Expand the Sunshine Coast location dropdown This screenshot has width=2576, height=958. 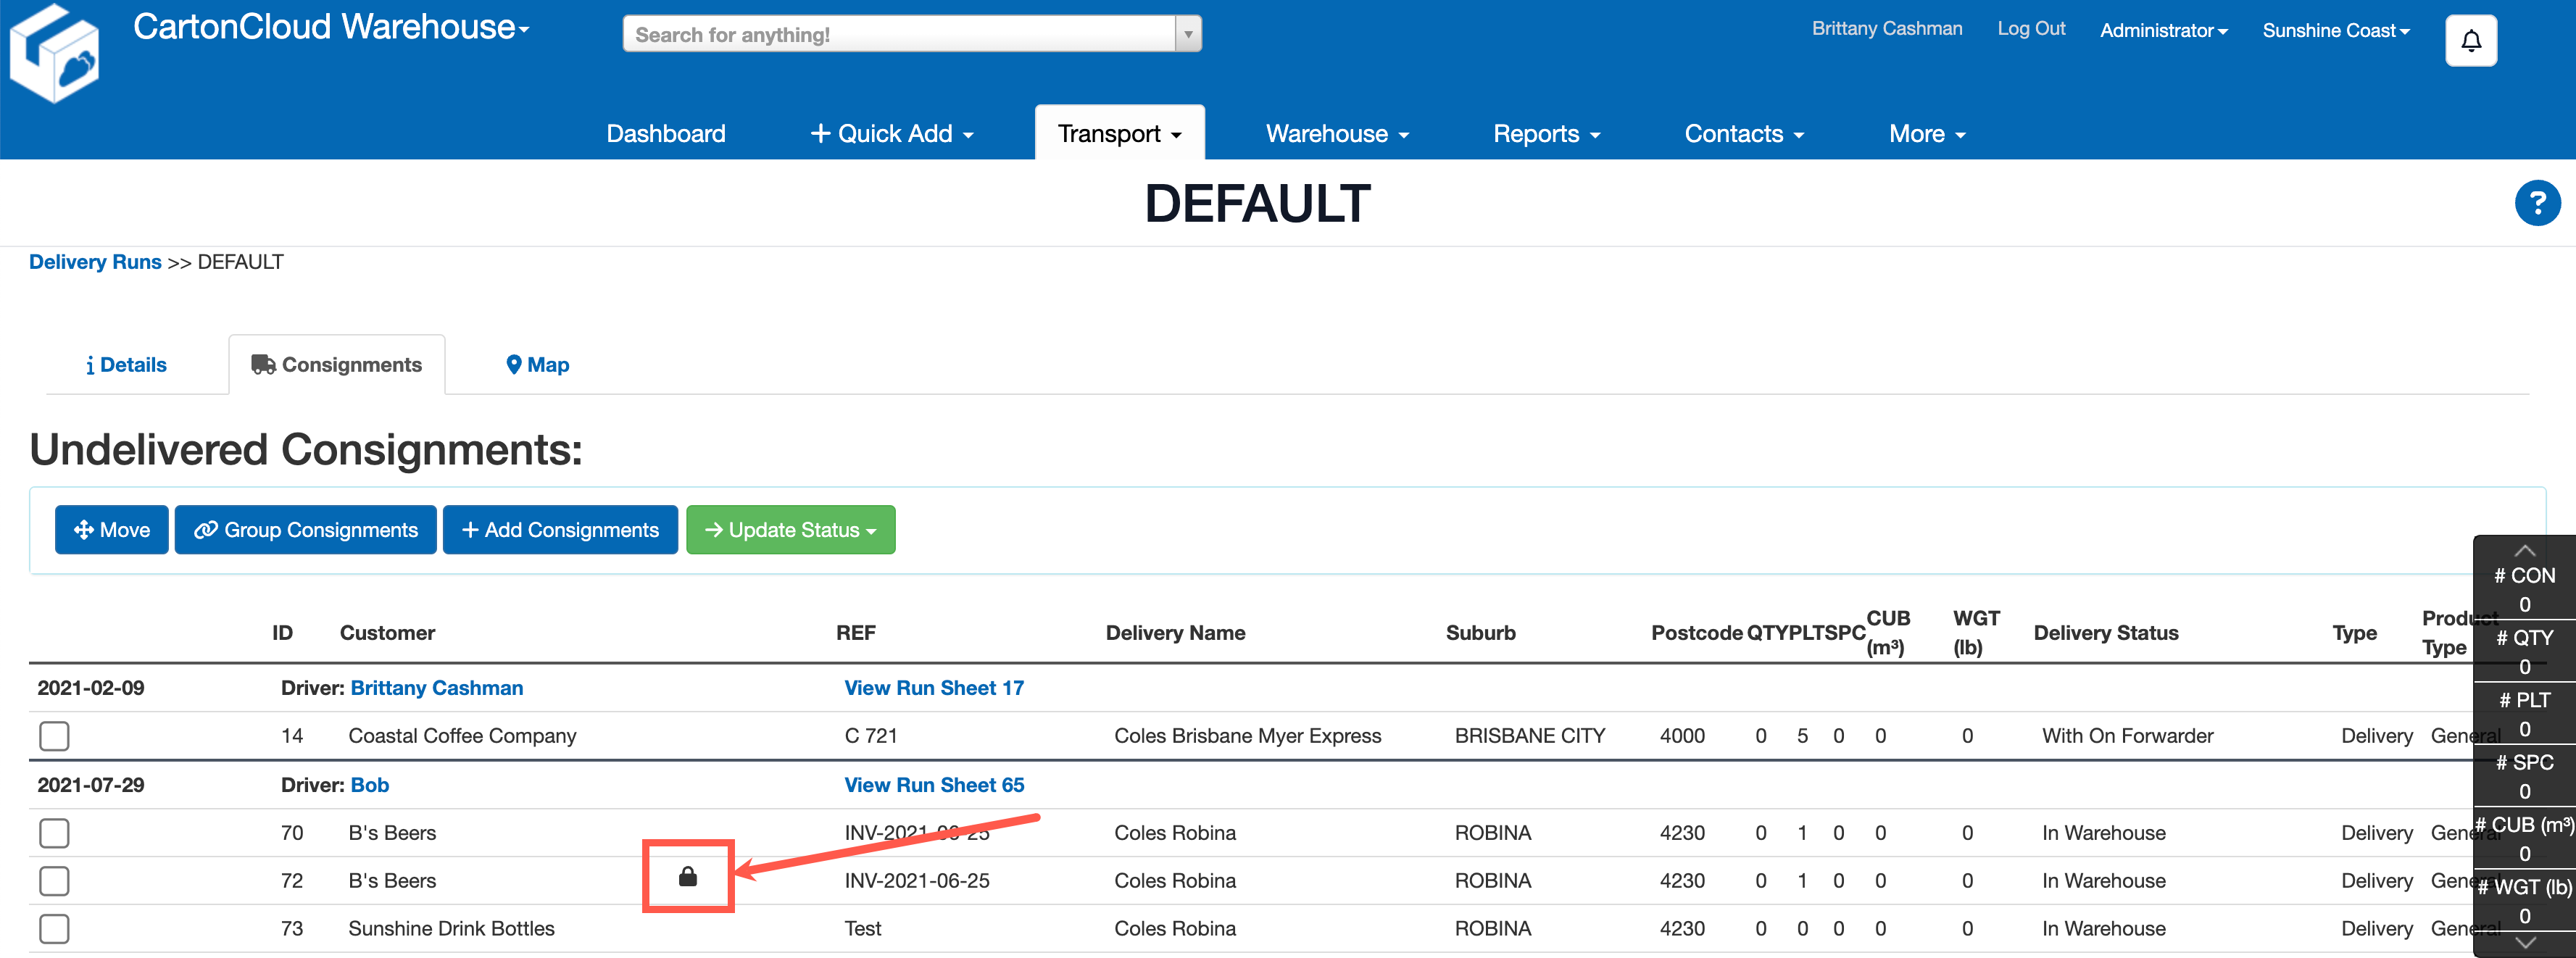[2335, 31]
